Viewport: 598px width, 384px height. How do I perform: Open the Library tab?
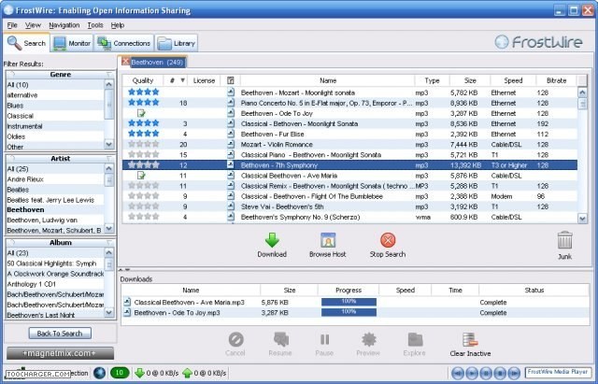[x=178, y=43]
